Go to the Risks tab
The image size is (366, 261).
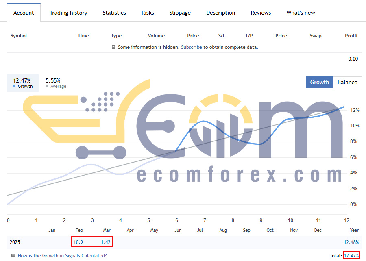coord(148,13)
